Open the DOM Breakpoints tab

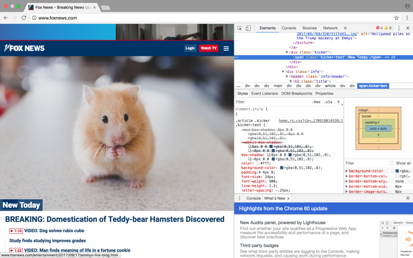click(x=296, y=93)
